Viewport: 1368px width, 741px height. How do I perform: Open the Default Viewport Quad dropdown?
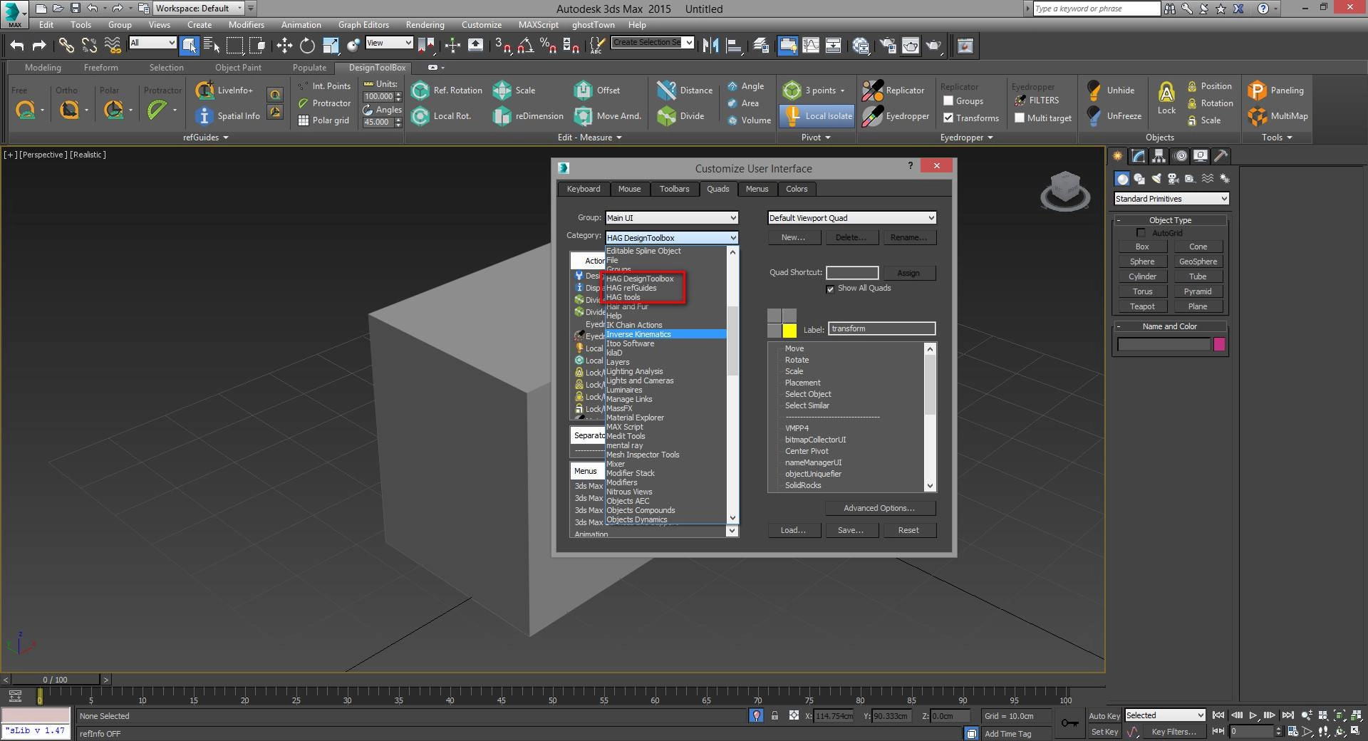pos(851,218)
